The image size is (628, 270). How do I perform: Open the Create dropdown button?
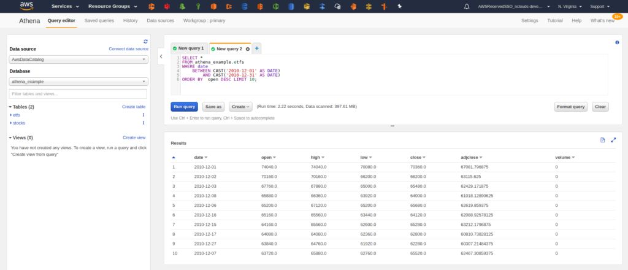point(240,107)
